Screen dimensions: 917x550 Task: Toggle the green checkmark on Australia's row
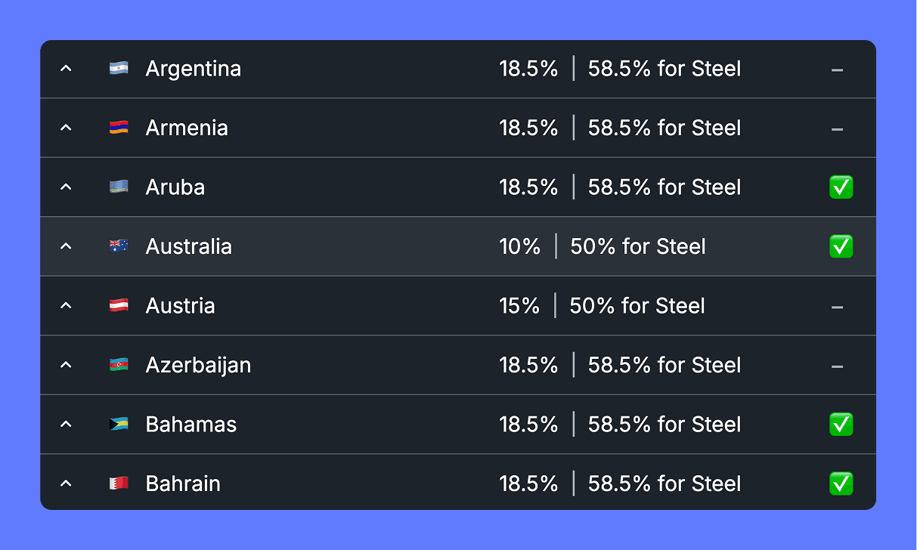[841, 246]
